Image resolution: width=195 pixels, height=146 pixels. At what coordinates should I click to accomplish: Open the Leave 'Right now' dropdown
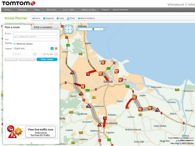(x=52, y=48)
